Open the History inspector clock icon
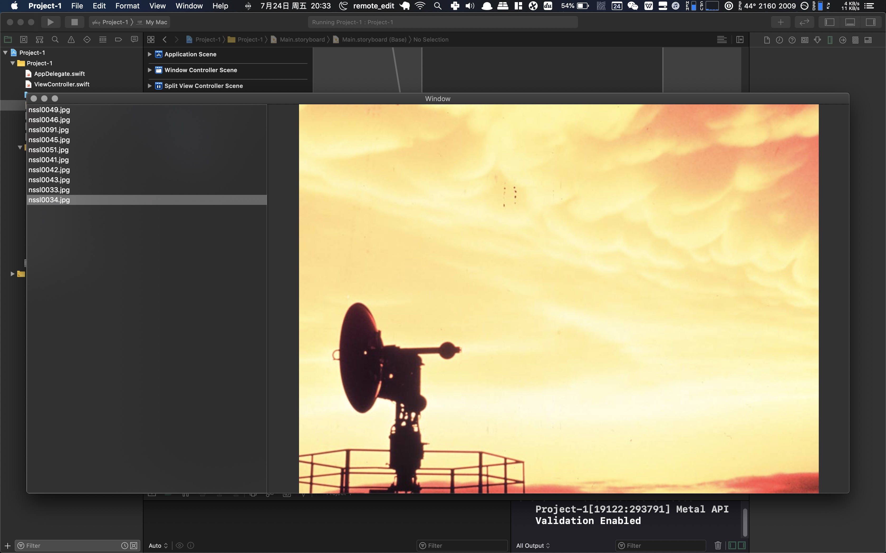This screenshot has height=553, width=886. pyautogui.click(x=779, y=40)
